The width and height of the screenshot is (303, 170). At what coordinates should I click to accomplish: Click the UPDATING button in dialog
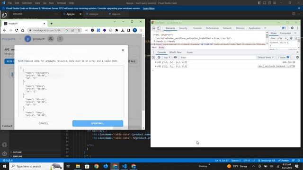tap(98, 123)
